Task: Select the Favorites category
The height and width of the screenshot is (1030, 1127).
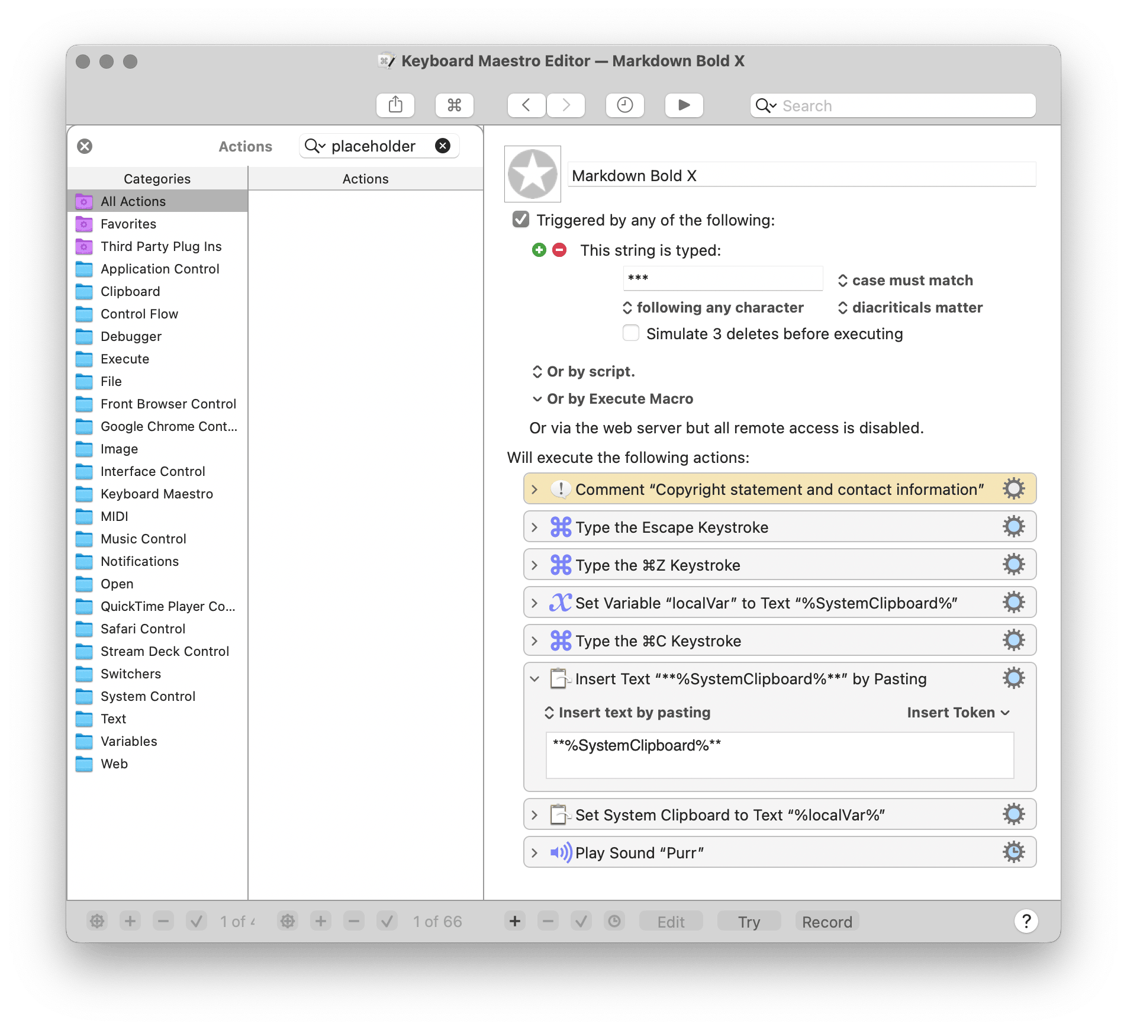Action: [157, 224]
